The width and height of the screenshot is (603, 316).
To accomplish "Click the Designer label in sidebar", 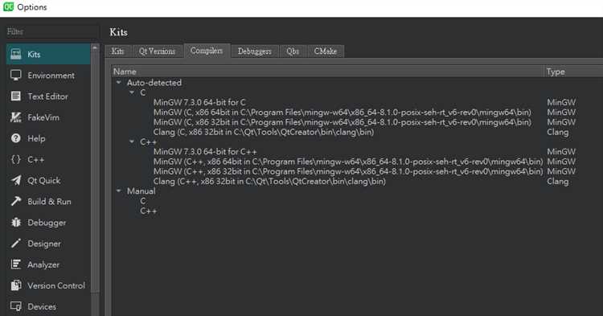I will coord(44,244).
